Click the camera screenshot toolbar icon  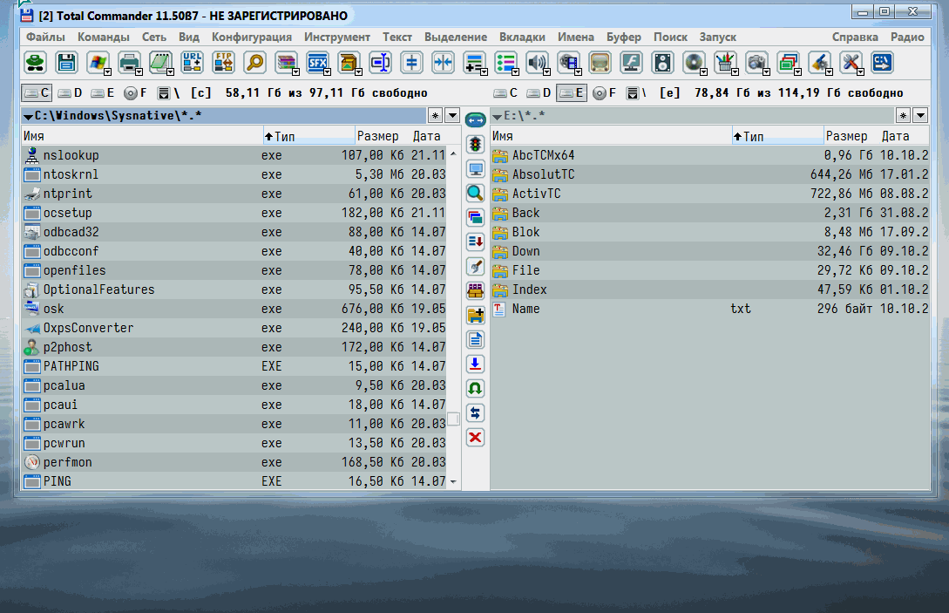point(756,62)
